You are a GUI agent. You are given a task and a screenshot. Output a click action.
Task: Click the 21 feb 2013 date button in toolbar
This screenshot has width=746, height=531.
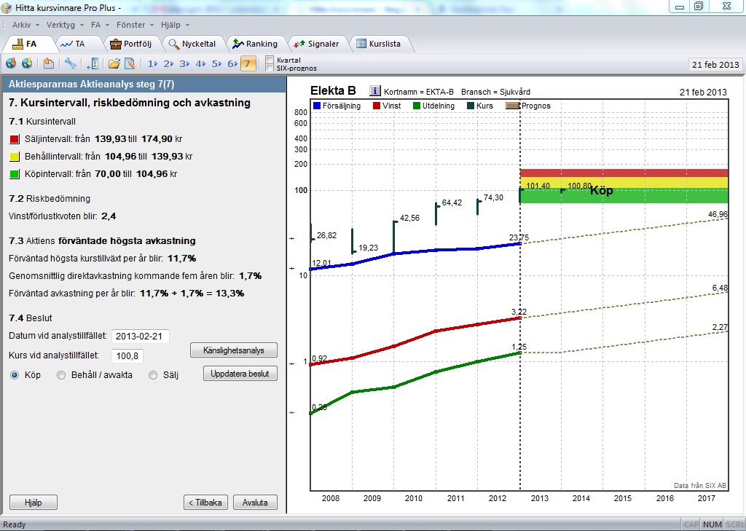tap(715, 64)
